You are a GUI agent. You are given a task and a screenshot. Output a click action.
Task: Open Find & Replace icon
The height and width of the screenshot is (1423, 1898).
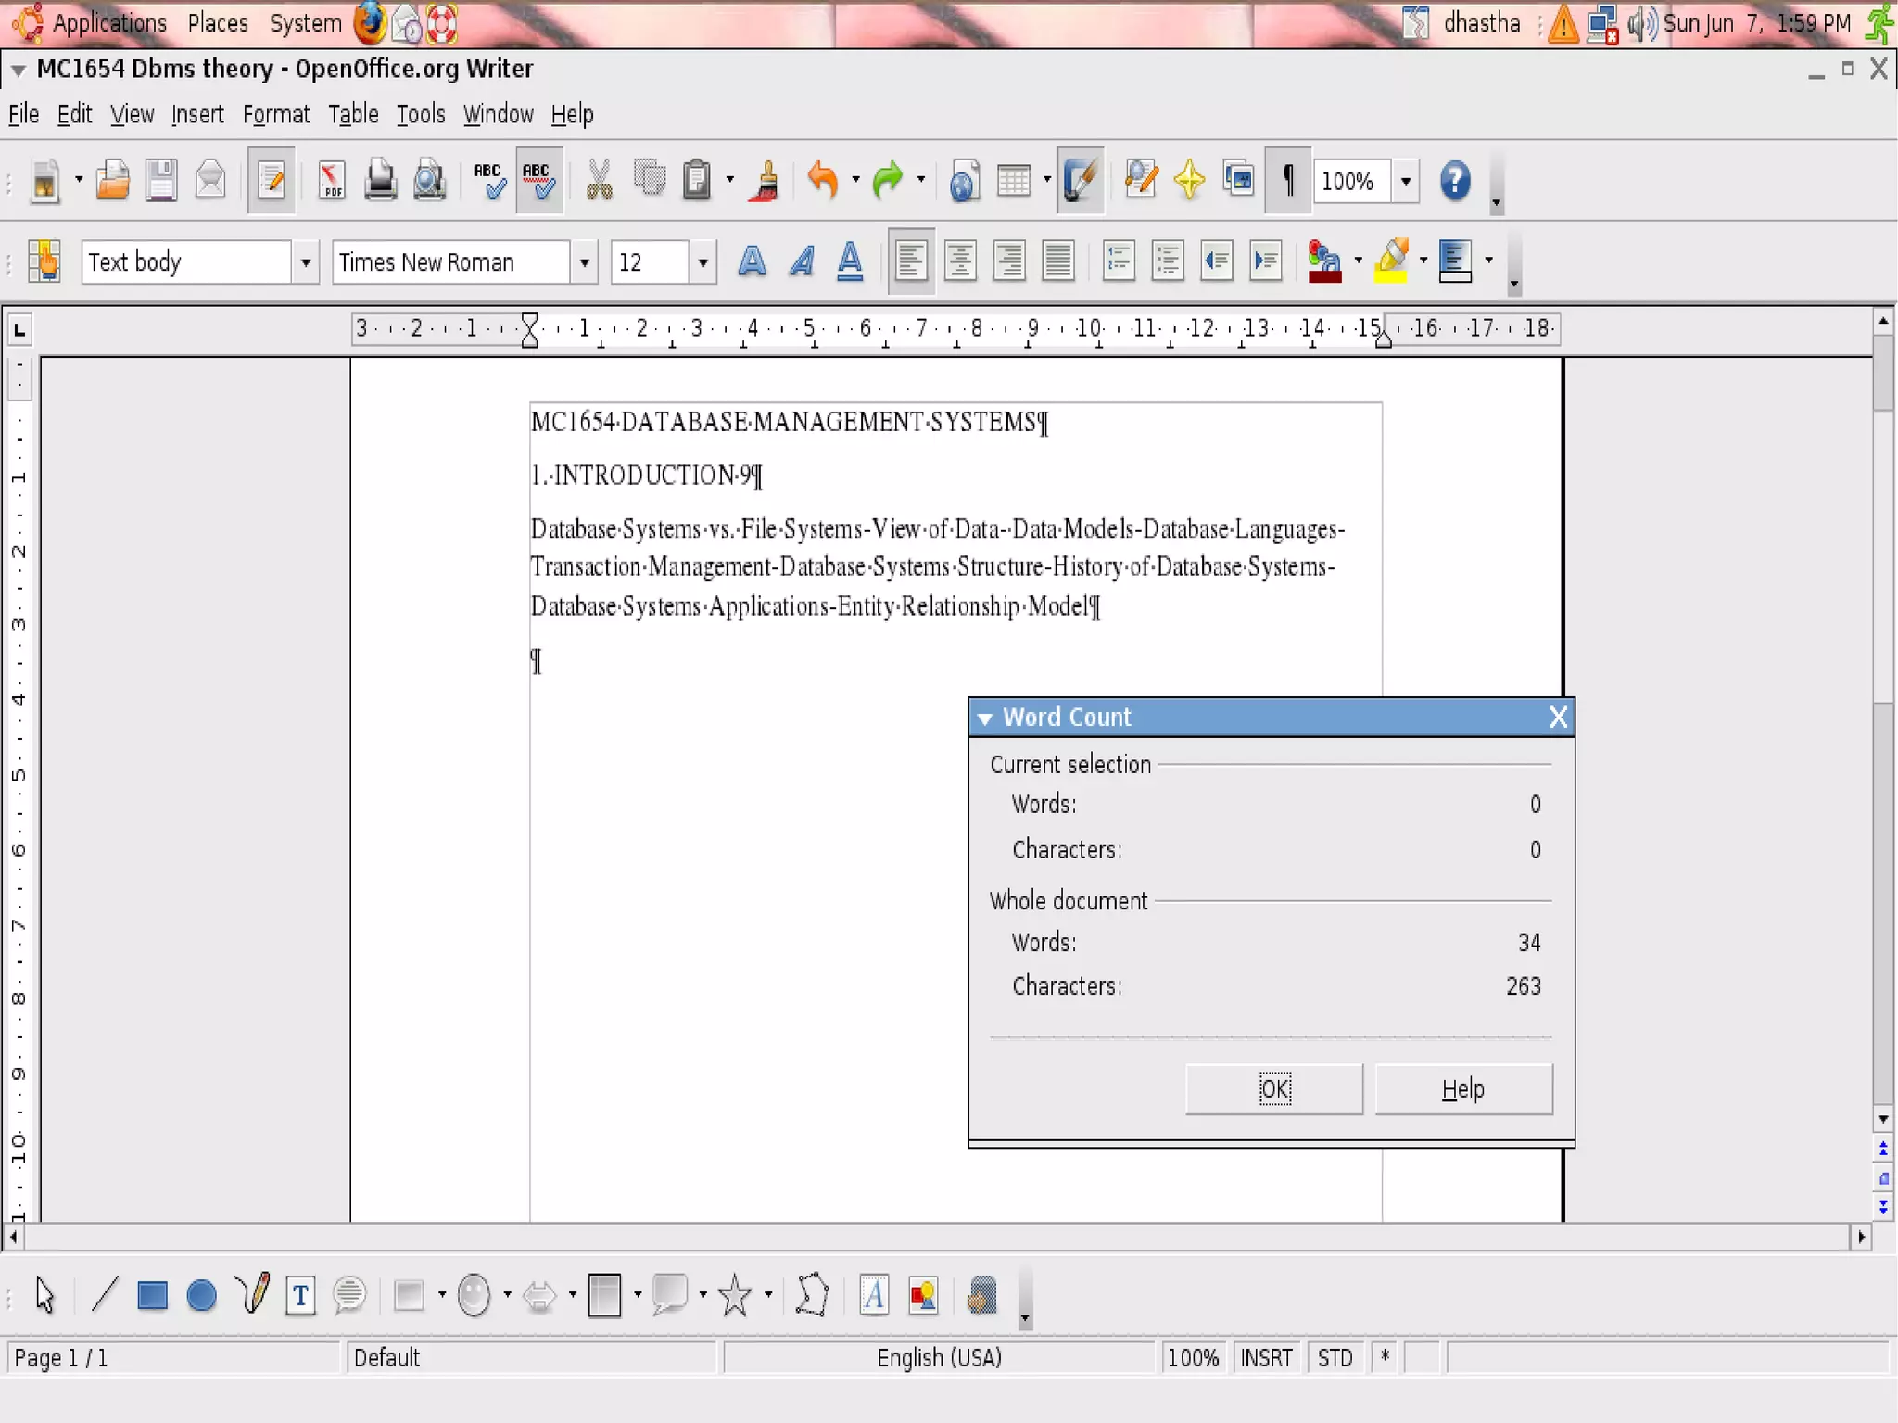[x=1141, y=180]
